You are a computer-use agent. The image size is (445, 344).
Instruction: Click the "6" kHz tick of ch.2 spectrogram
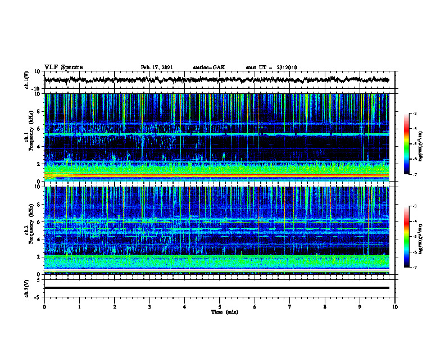coord(39,222)
